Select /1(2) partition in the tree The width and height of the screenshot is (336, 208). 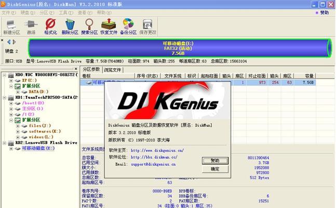pyautogui.click(x=28, y=114)
